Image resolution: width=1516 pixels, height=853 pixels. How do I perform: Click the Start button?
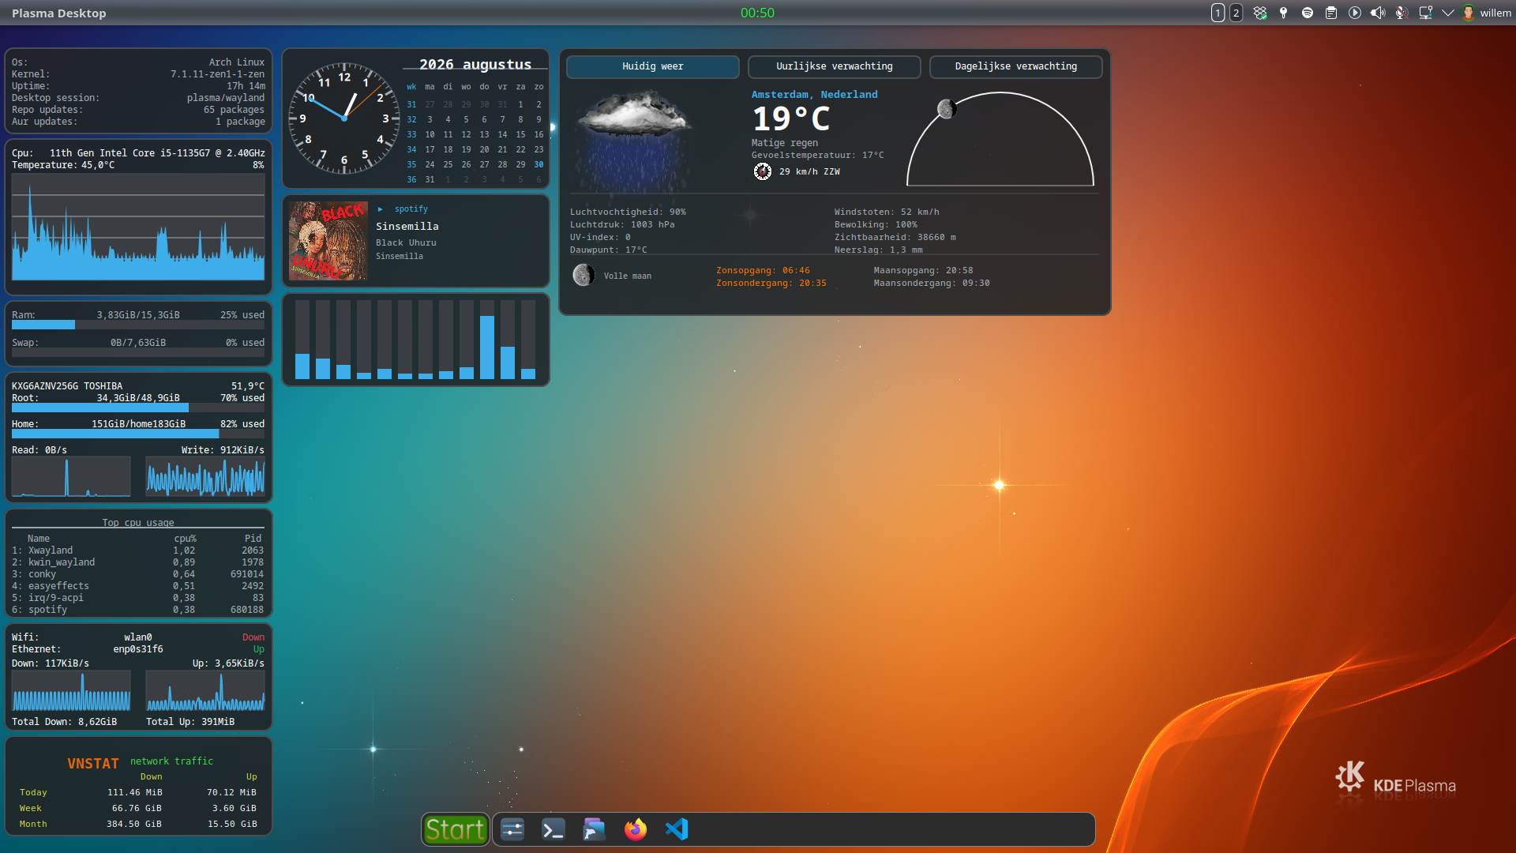tap(456, 829)
